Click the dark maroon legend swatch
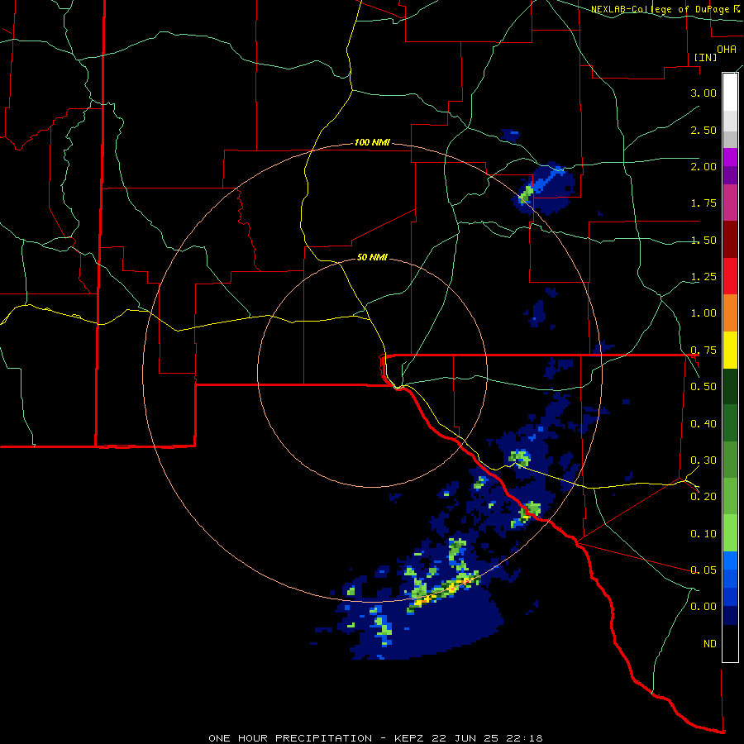 tap(730, 240)
